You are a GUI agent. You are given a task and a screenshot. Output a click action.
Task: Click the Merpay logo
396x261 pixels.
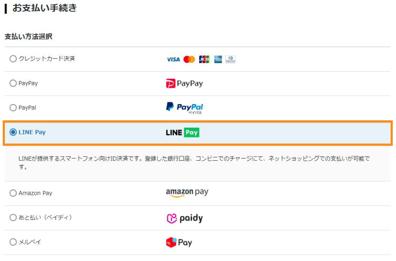coord(179,242)
